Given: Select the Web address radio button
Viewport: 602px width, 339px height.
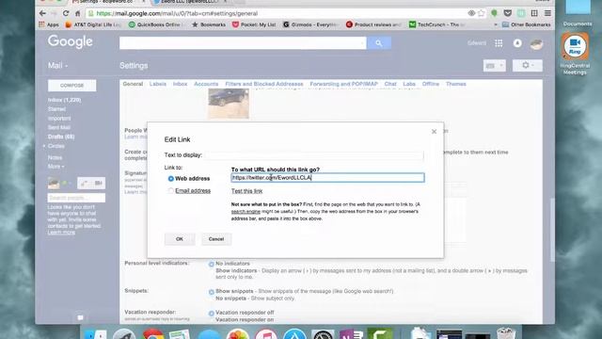Looking at the screenshot, I should 171,179.
